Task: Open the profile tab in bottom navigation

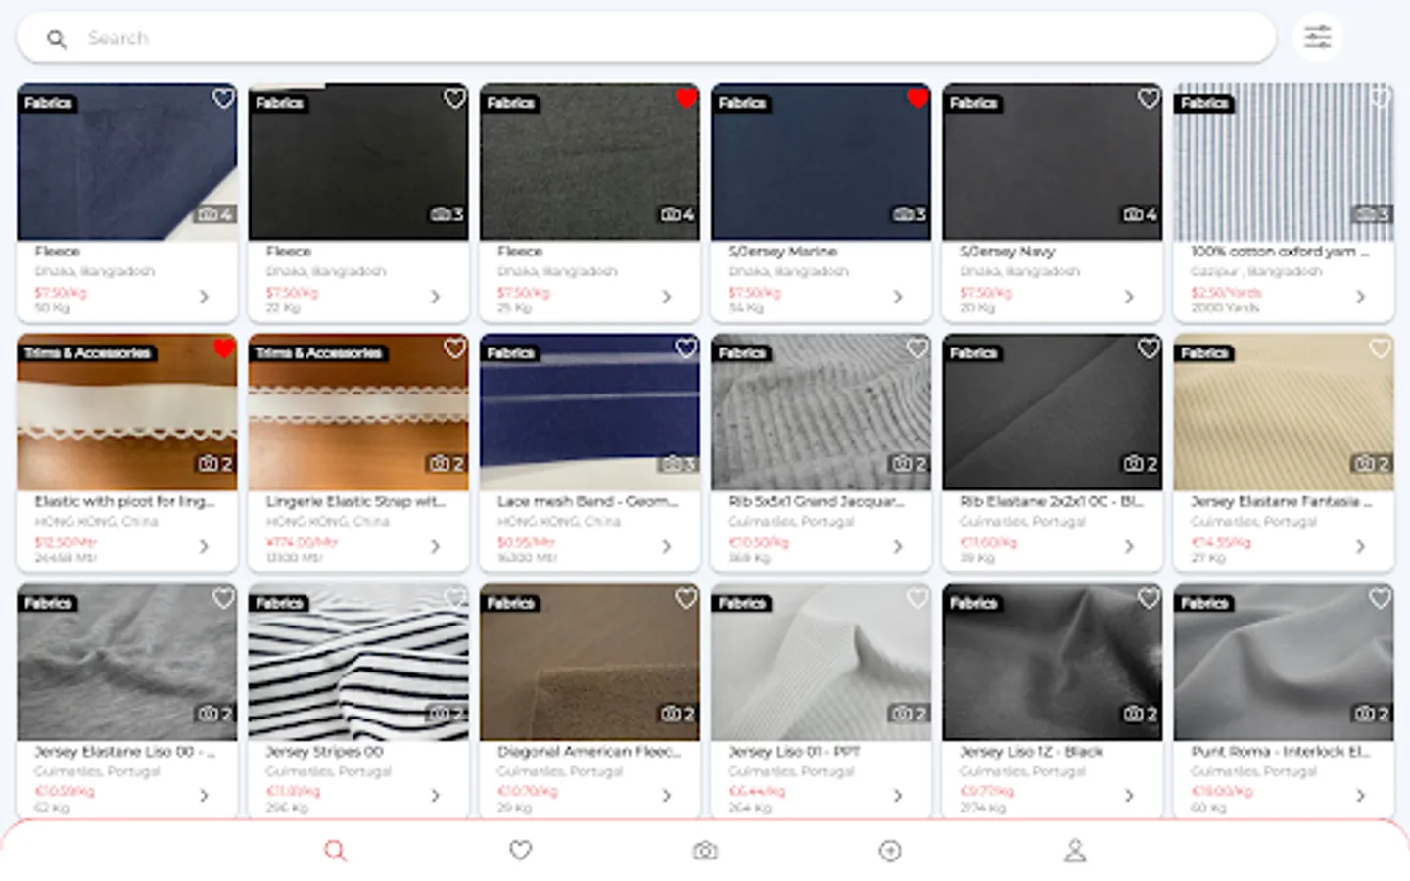Action: pos(1075,851)
